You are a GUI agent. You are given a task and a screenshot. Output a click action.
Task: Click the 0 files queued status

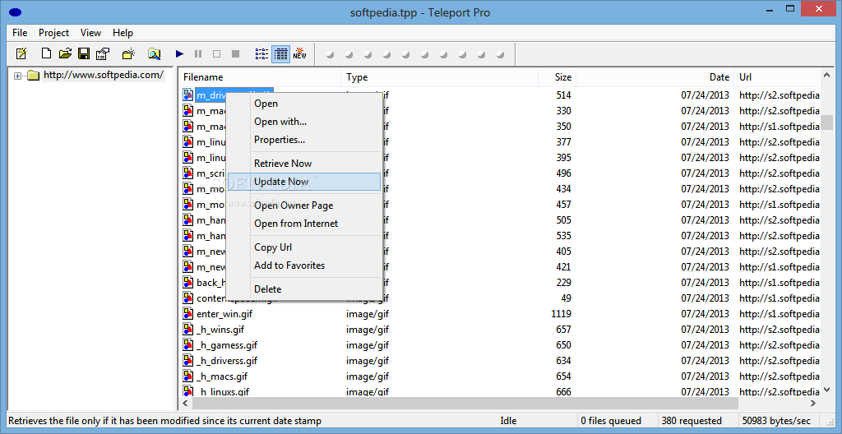pyautogui.click(x=617, y=421)
